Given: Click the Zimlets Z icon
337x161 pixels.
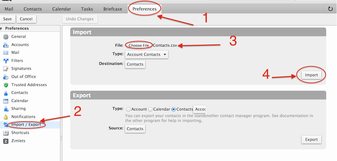Looking at the screenshot, I should coord(6,141).
